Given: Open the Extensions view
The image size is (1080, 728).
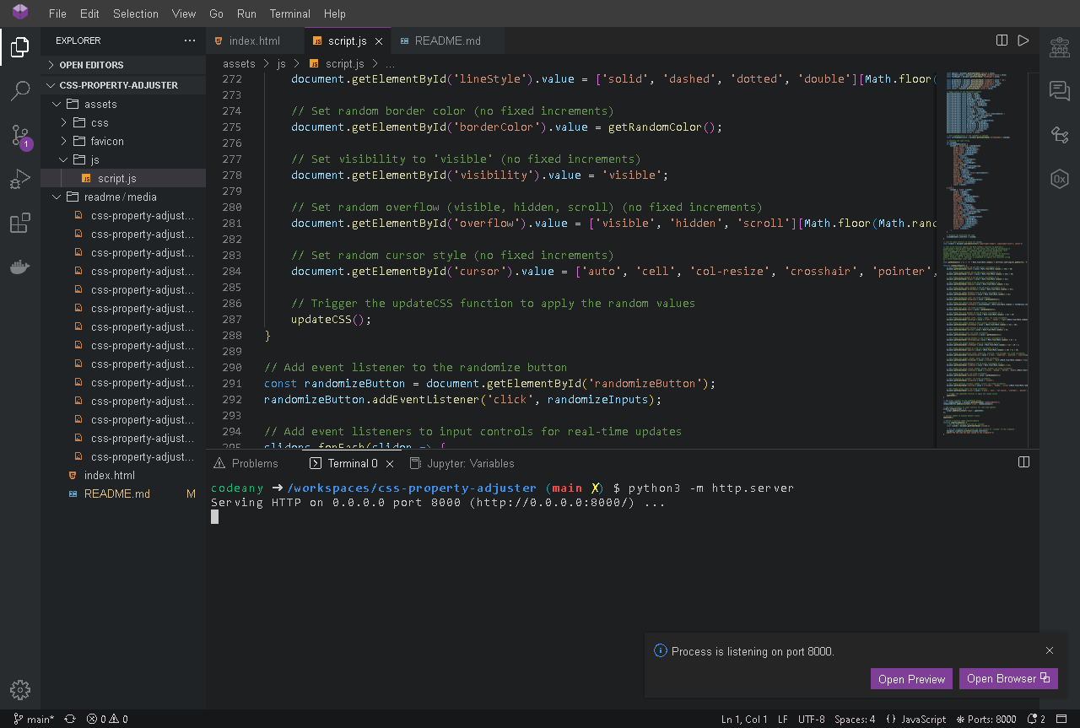Looking at the screenshot, I should [20, 222].
